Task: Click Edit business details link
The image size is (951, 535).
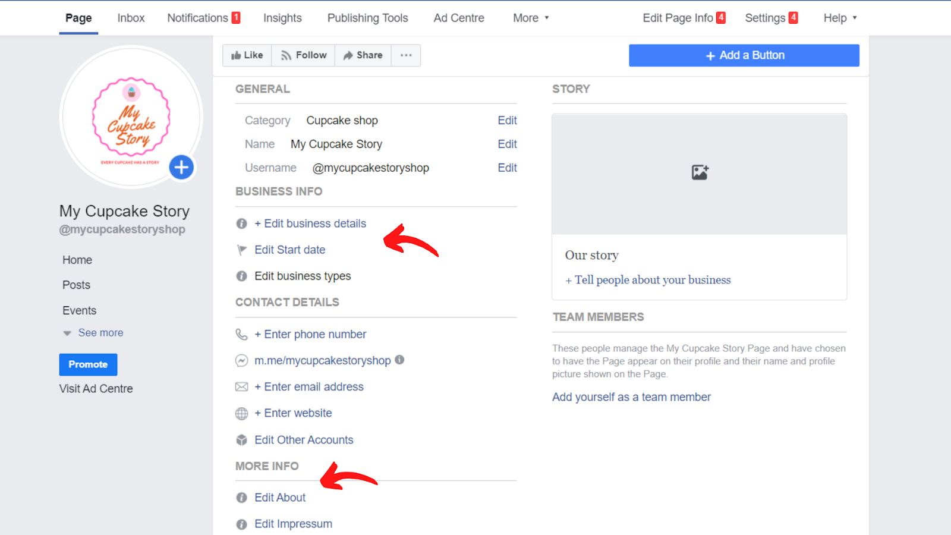Action: [310, 224]
